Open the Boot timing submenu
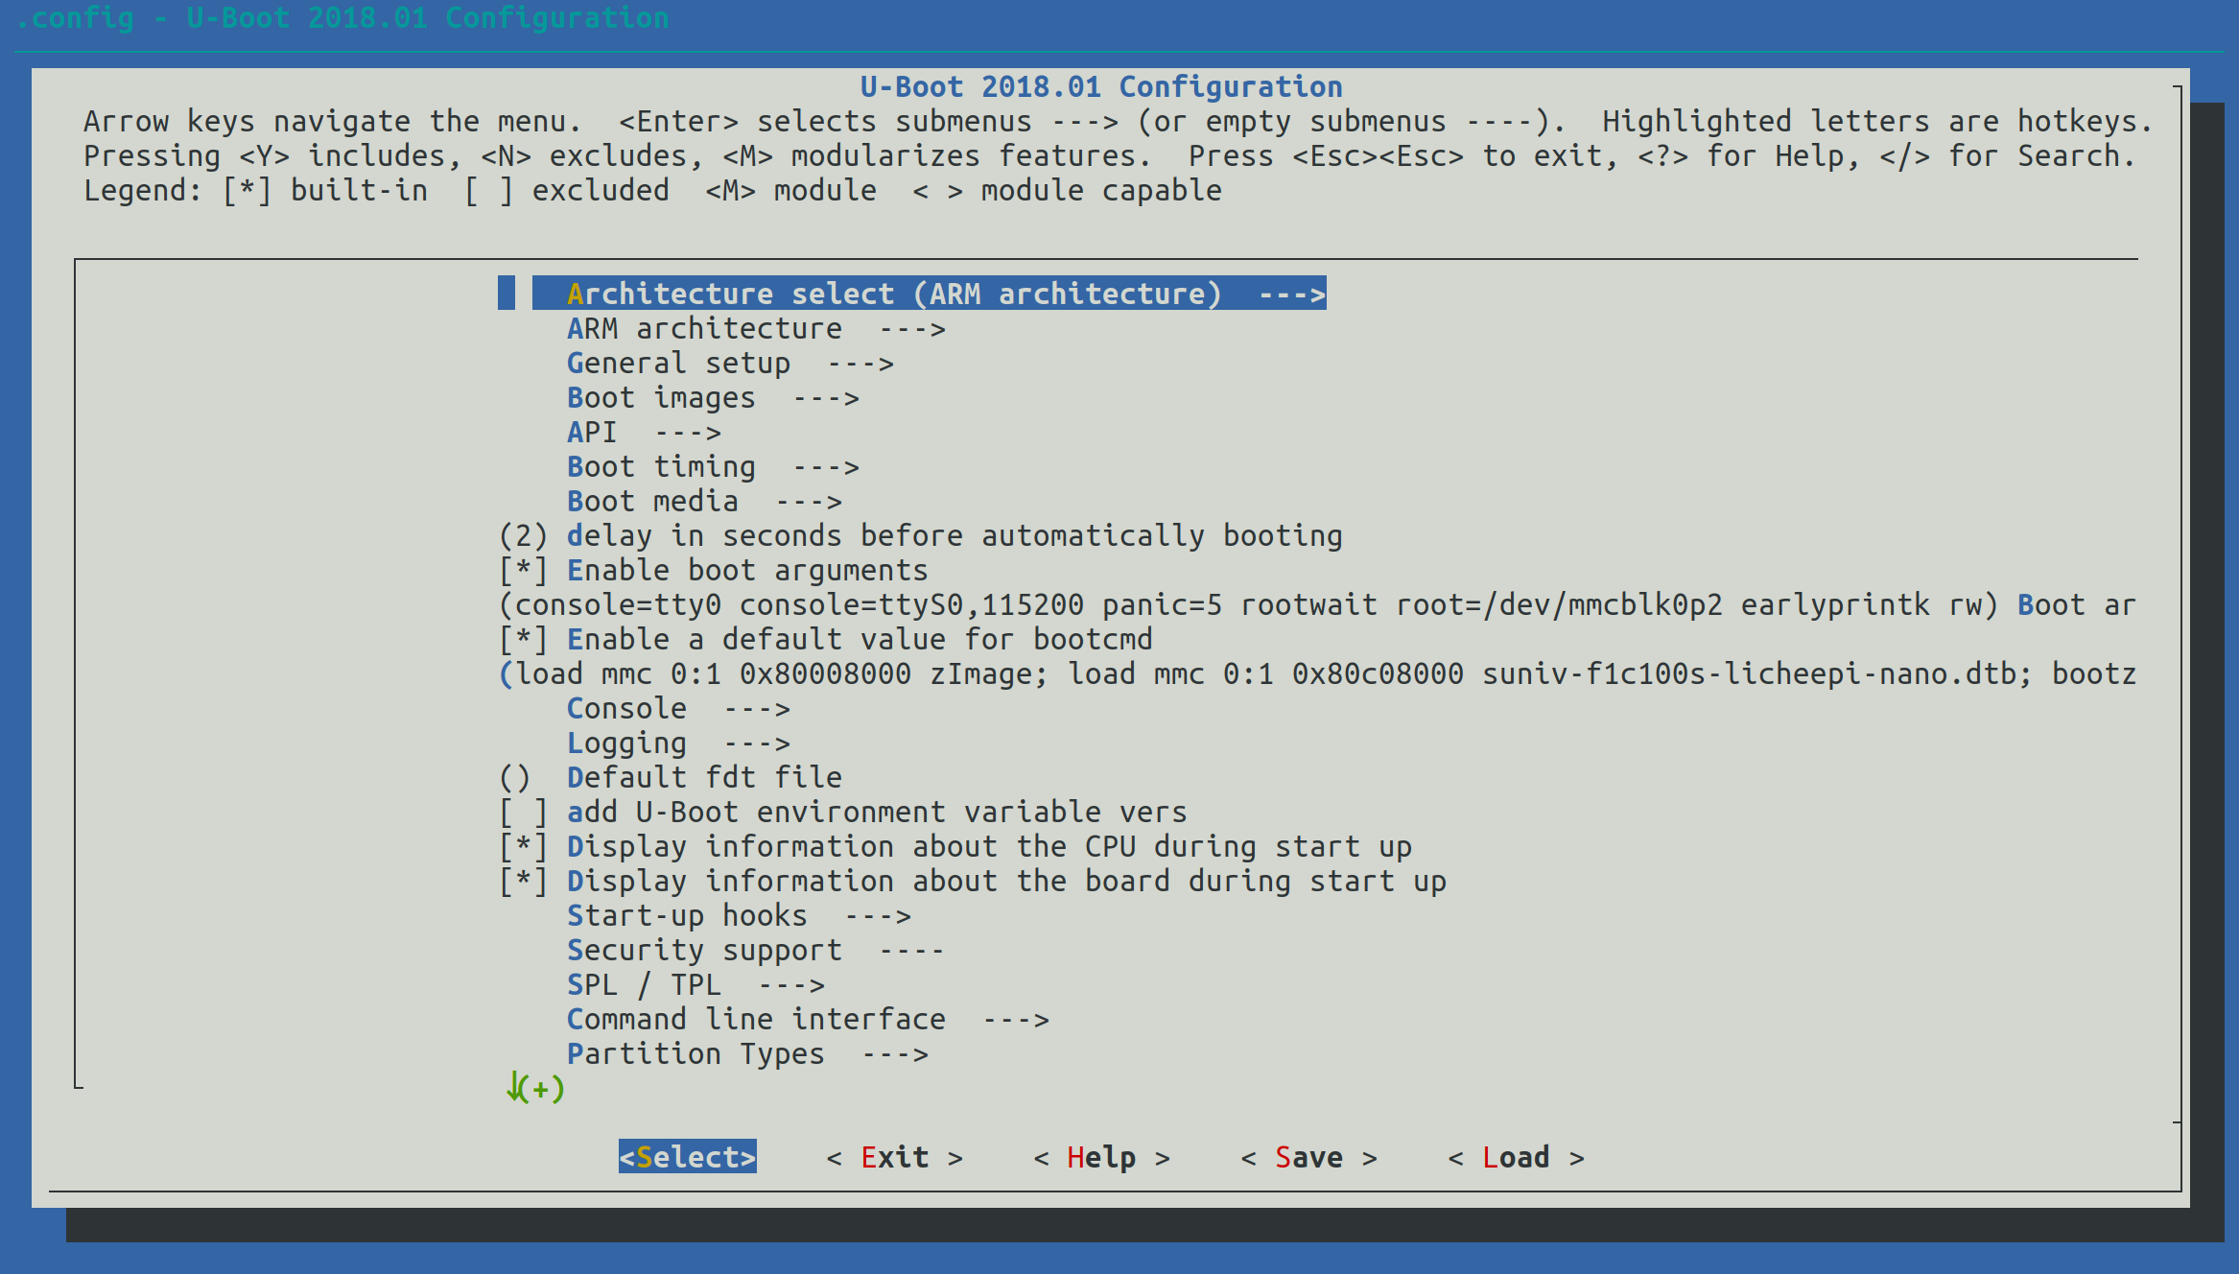This screenshot has width=2239, height=1274. coord(661,466)
